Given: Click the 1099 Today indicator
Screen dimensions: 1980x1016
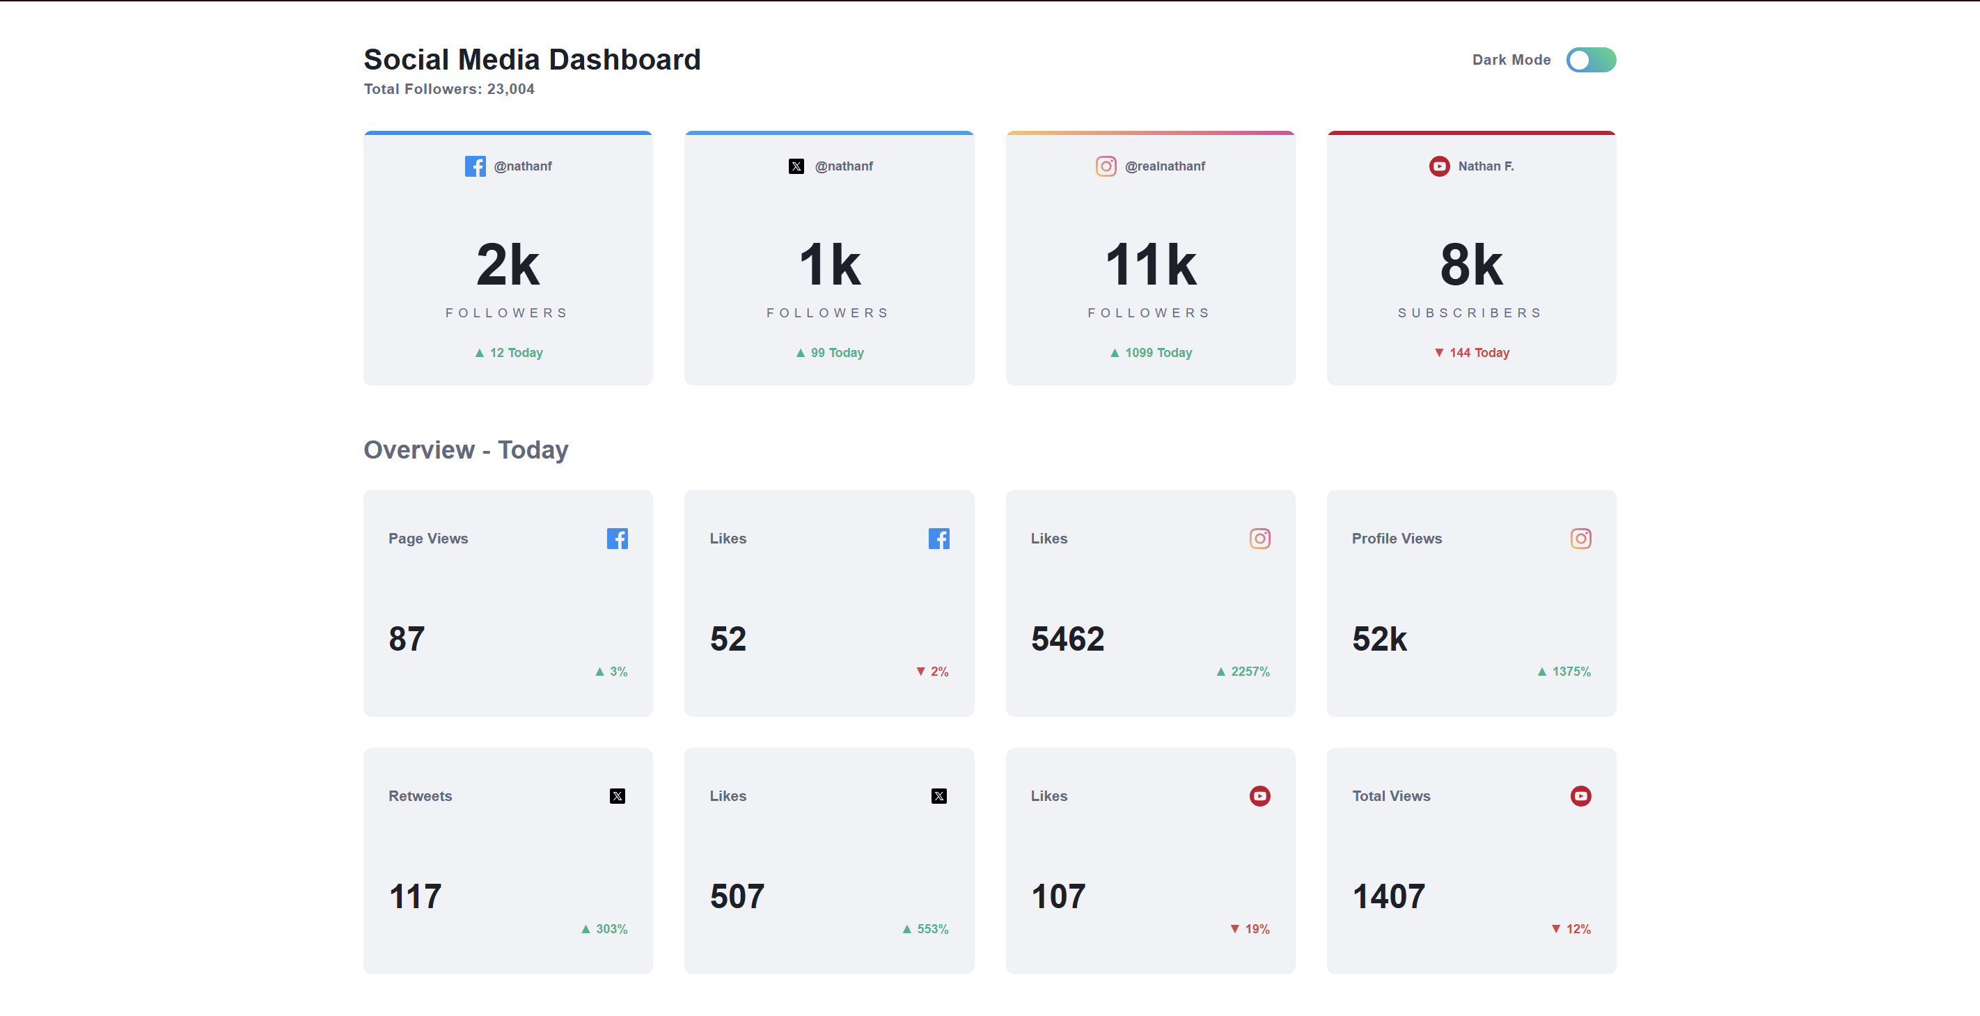Looking at the screenshot, I should [x=1151, y=353].
